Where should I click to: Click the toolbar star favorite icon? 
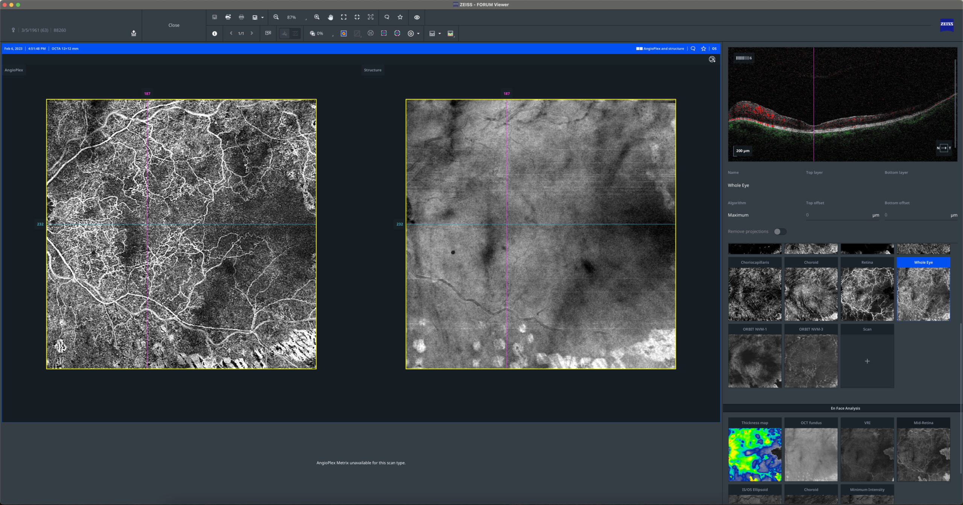[x=400, y=17]
